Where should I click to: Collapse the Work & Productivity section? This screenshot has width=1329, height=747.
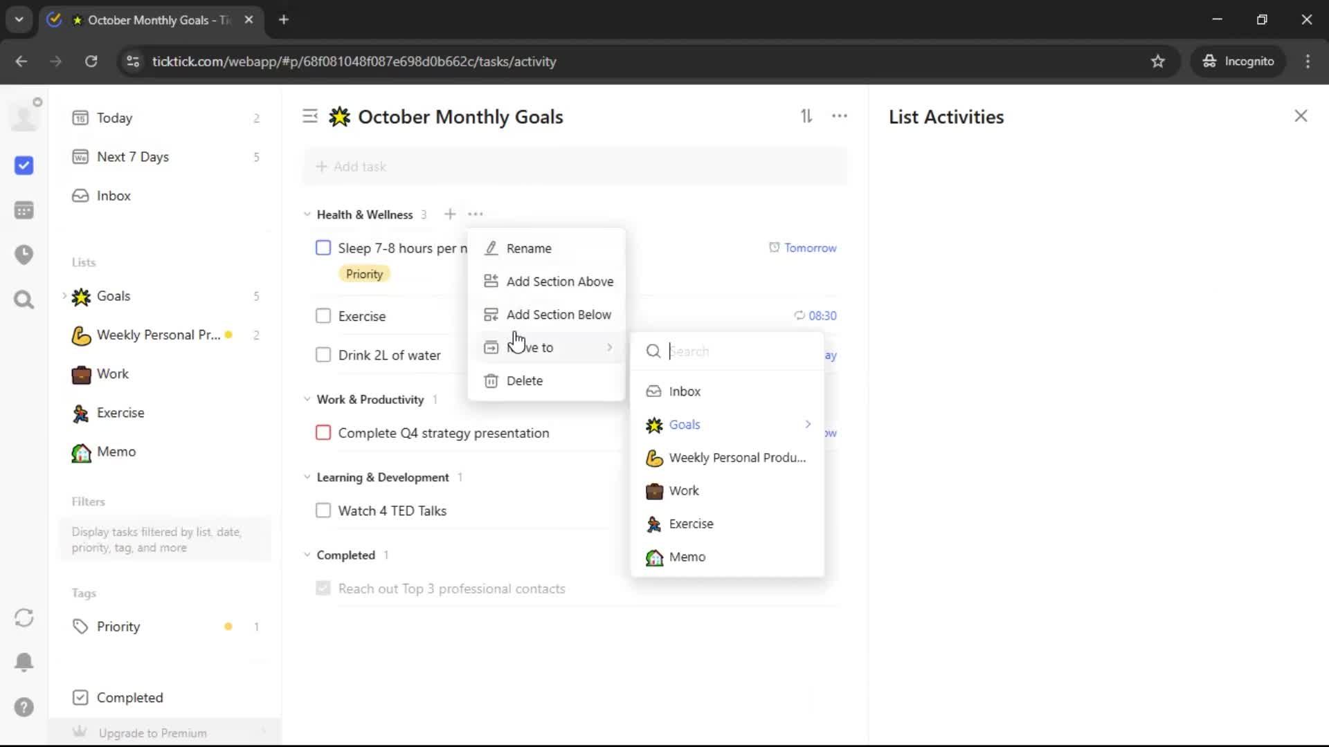[x=307, y=399]
